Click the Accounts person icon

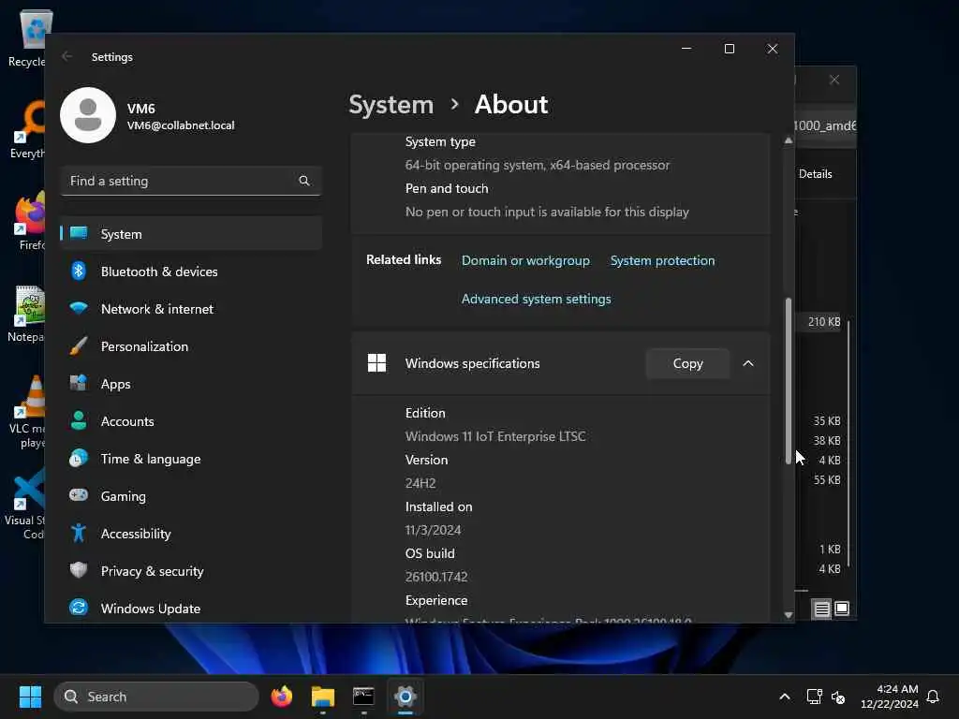pyautogui.click(x=79, y=420)
